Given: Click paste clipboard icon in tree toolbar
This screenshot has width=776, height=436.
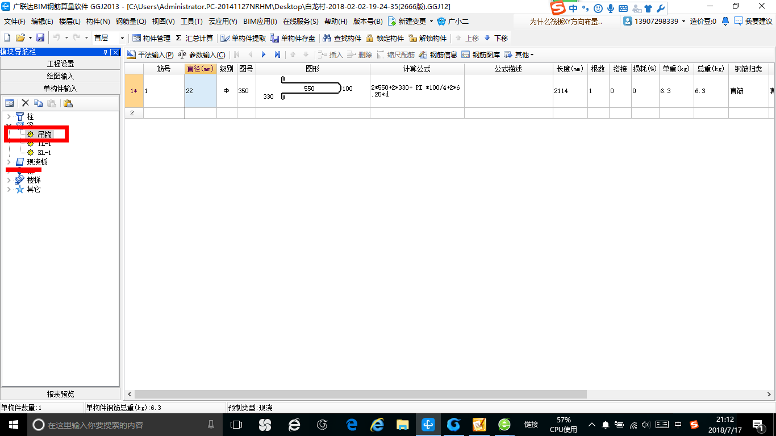Looking at the screenshot, I should click(x=68, y=103).
